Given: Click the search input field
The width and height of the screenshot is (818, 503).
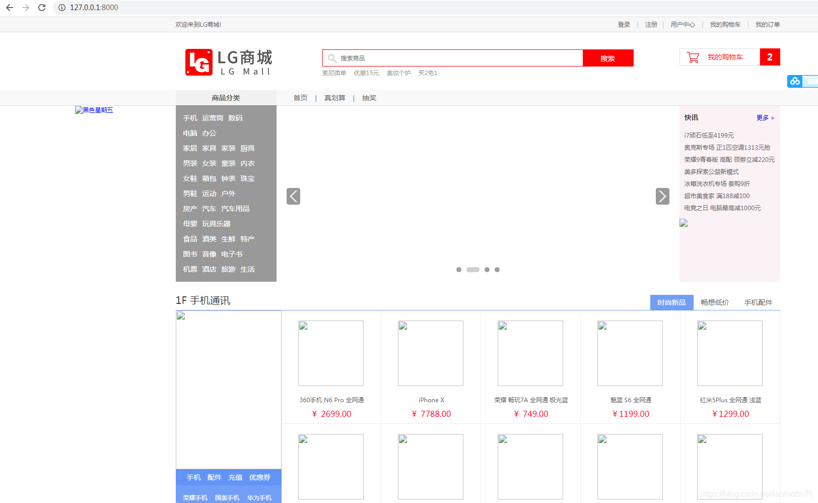Looking at the screenshot, I should click(453, 57).
